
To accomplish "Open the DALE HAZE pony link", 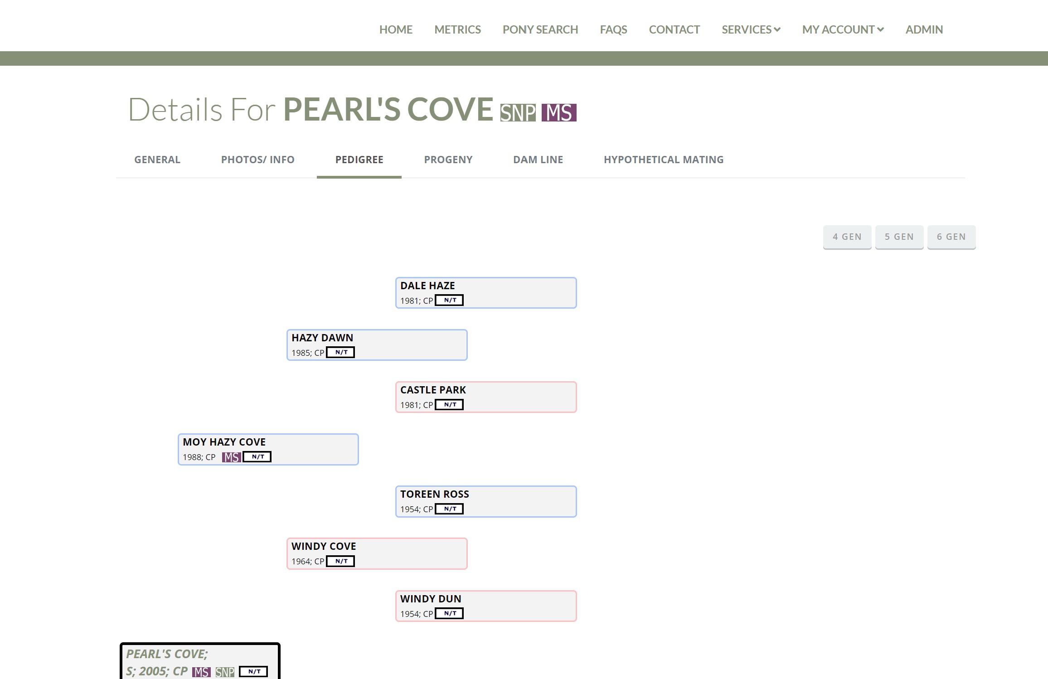I will [427, 286].
